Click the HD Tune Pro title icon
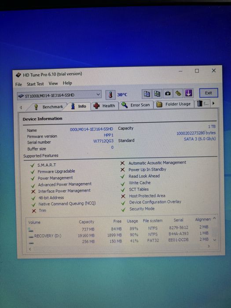The image size is (231, 308). tap(18, 75)
